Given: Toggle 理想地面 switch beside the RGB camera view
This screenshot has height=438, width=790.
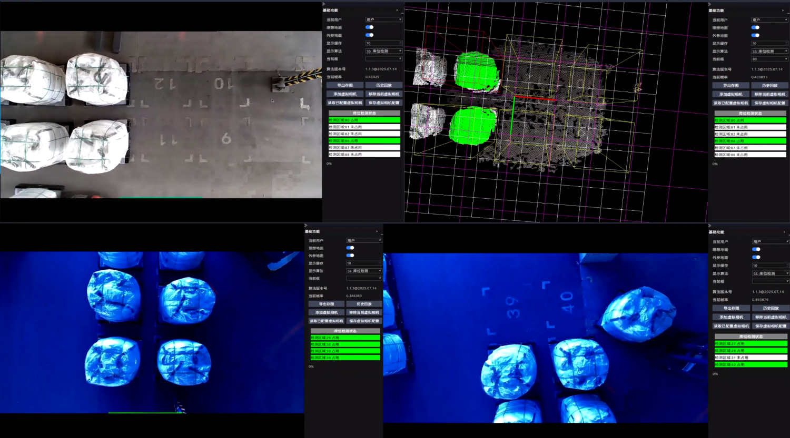Looking at the screenshot, I should pyautogui.click(x=370, y=27).
